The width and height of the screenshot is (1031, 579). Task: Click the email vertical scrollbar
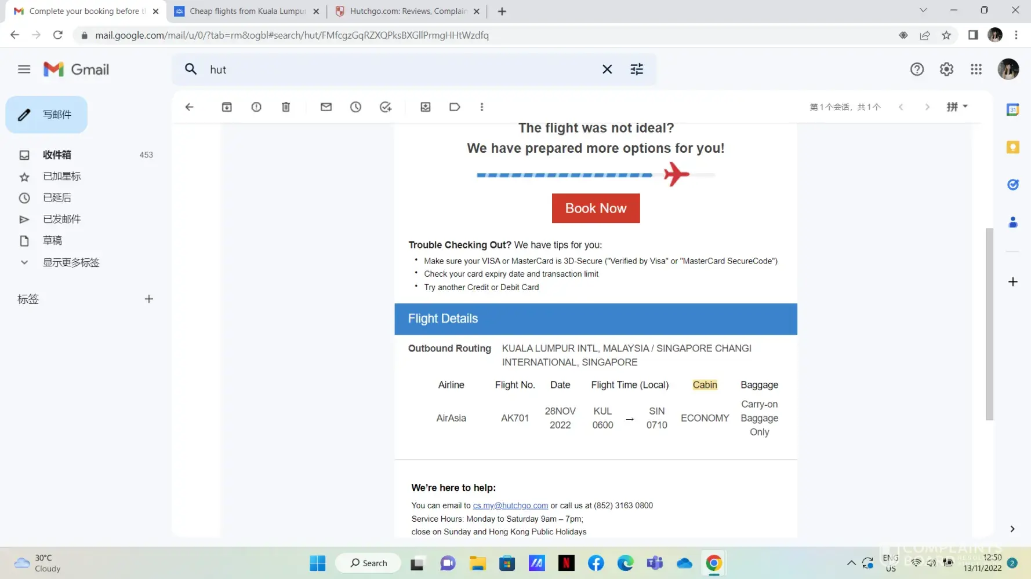pyautogui.click(x=989, y=324)
